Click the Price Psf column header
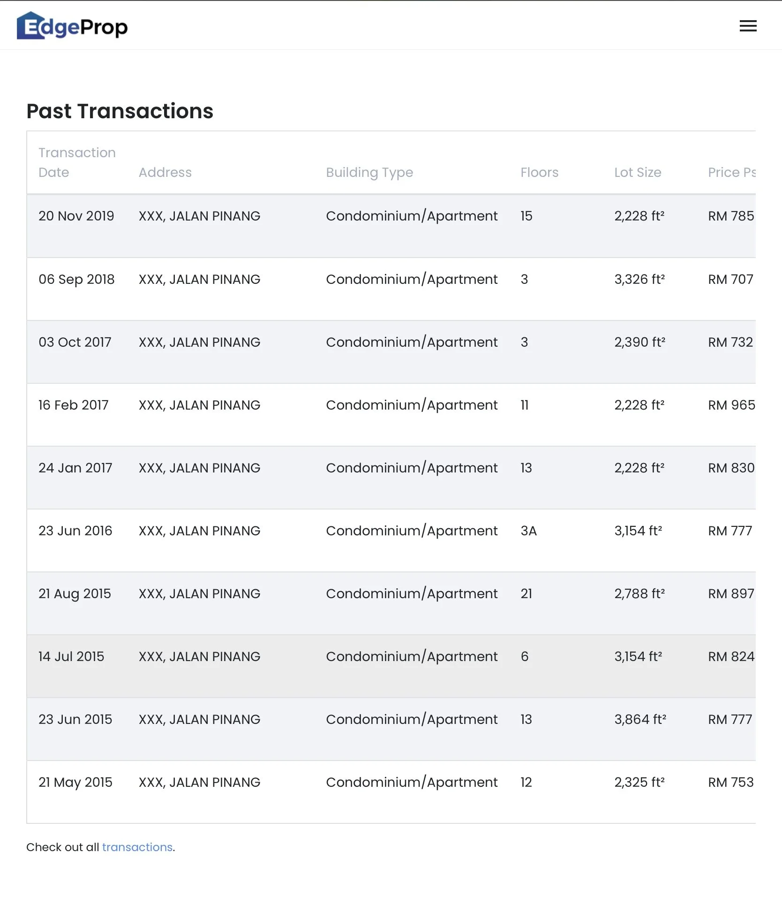Image resolution: width=782 pixels, height=898 pixels. click(x=731, y=172)
